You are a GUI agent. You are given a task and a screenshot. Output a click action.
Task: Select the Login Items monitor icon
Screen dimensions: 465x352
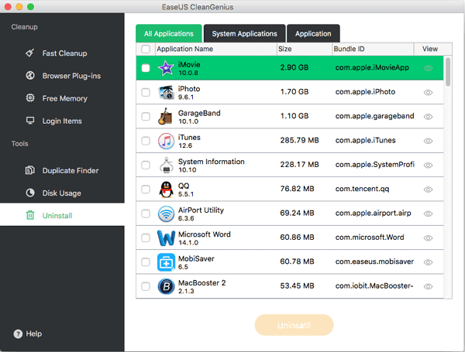coord(29,121)
